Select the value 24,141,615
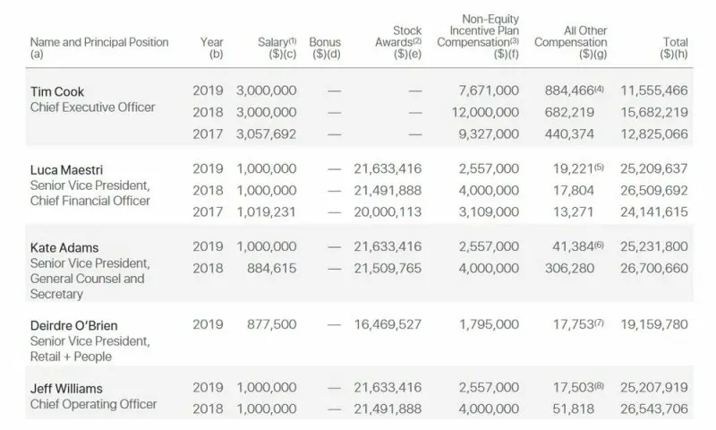Screen dimensions: 716x430 [x=654, y=212]
